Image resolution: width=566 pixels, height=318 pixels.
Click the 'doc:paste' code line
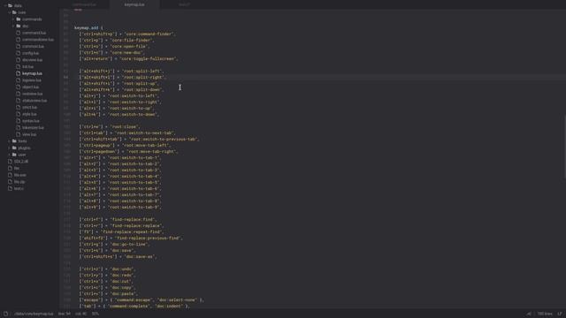click(x=108, y=294)
